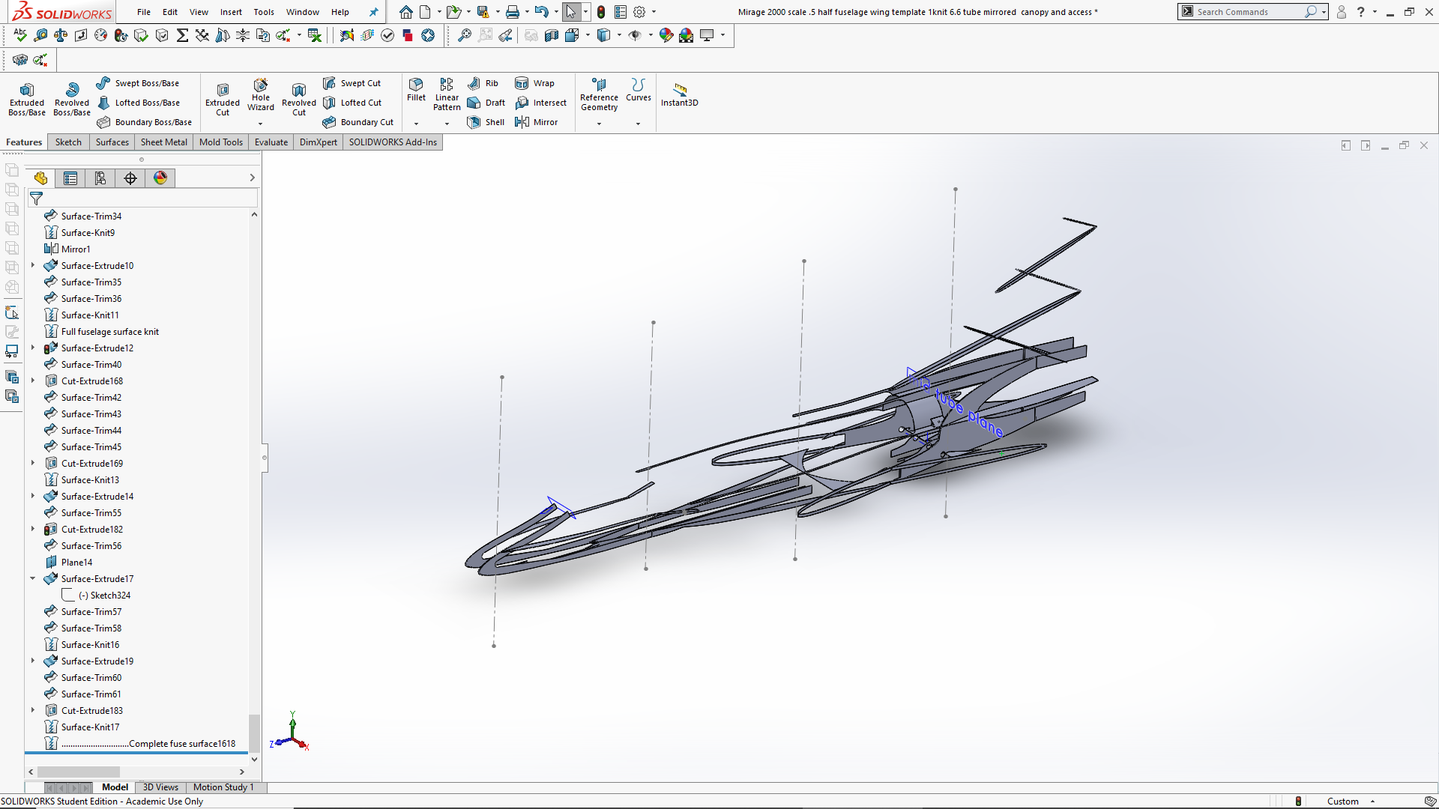Open the Options gear icon

point(639,12)
